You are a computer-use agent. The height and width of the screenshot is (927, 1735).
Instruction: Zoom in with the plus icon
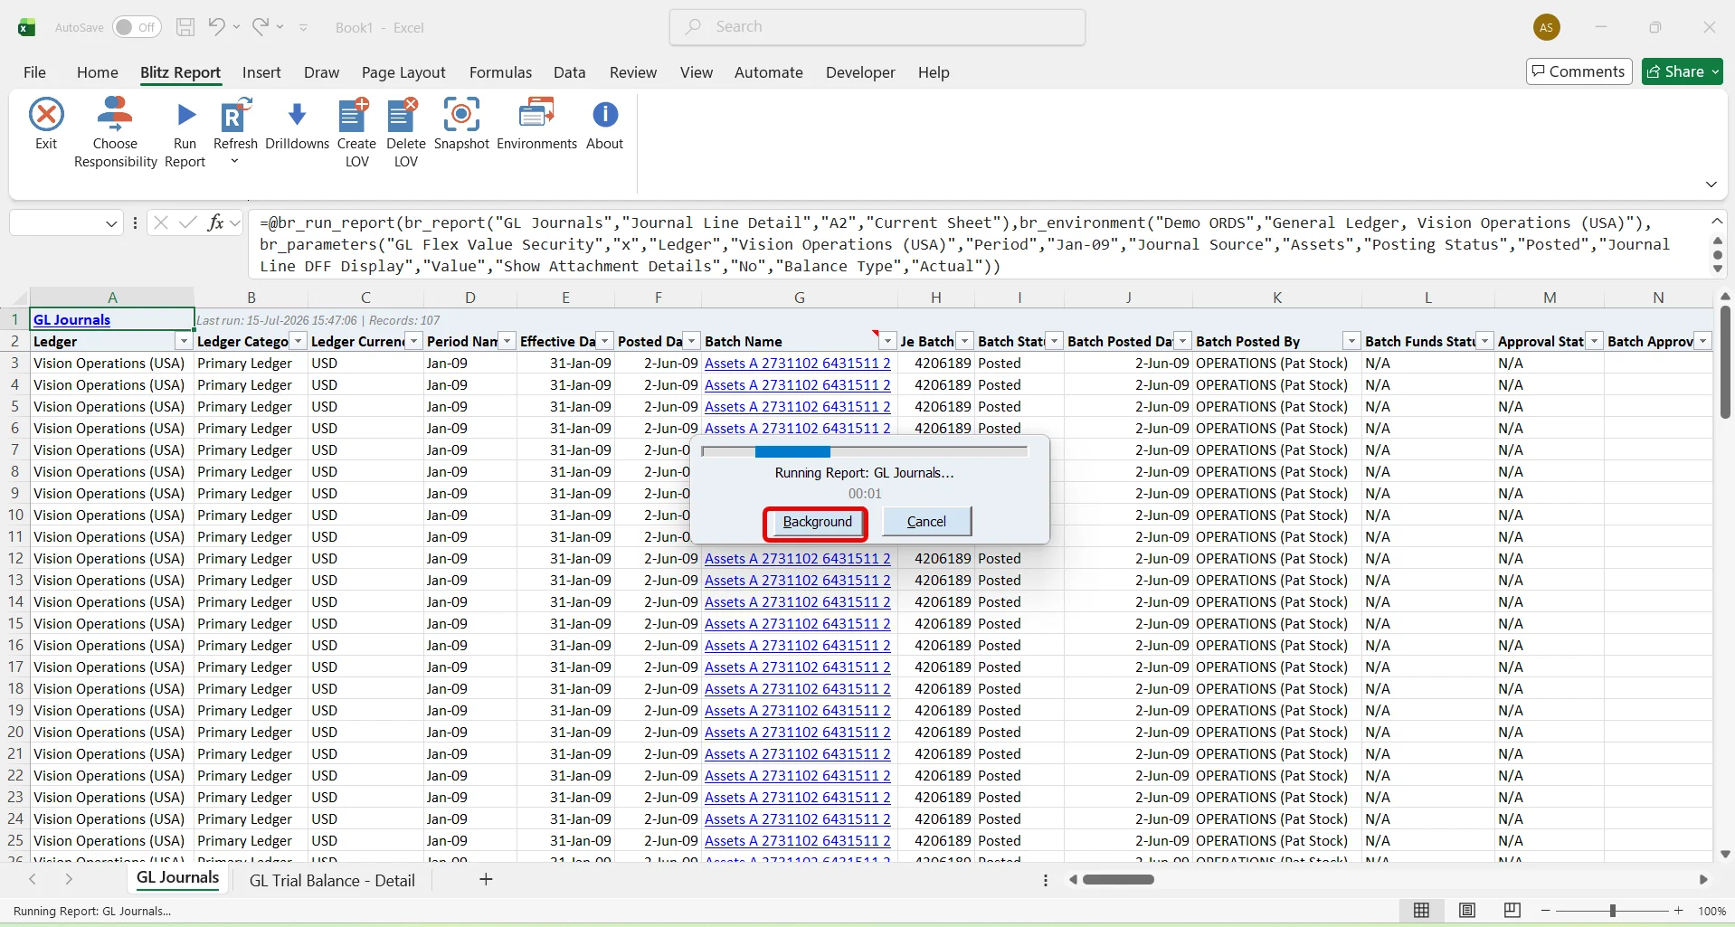pyautogui.click(x=1679, y=911)
